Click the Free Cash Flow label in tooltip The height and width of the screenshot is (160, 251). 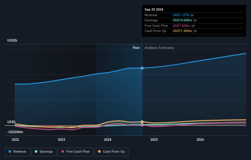pos(156,26)
